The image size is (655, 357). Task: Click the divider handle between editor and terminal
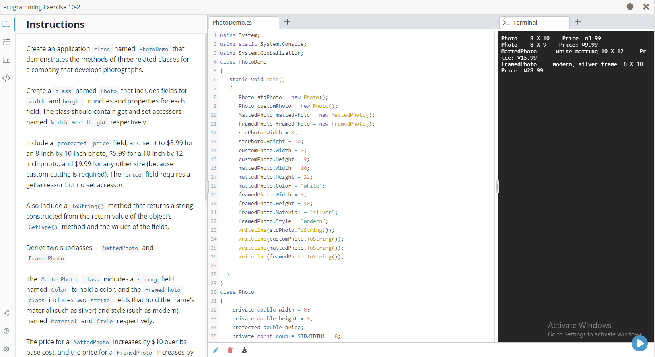click(498, 187)
